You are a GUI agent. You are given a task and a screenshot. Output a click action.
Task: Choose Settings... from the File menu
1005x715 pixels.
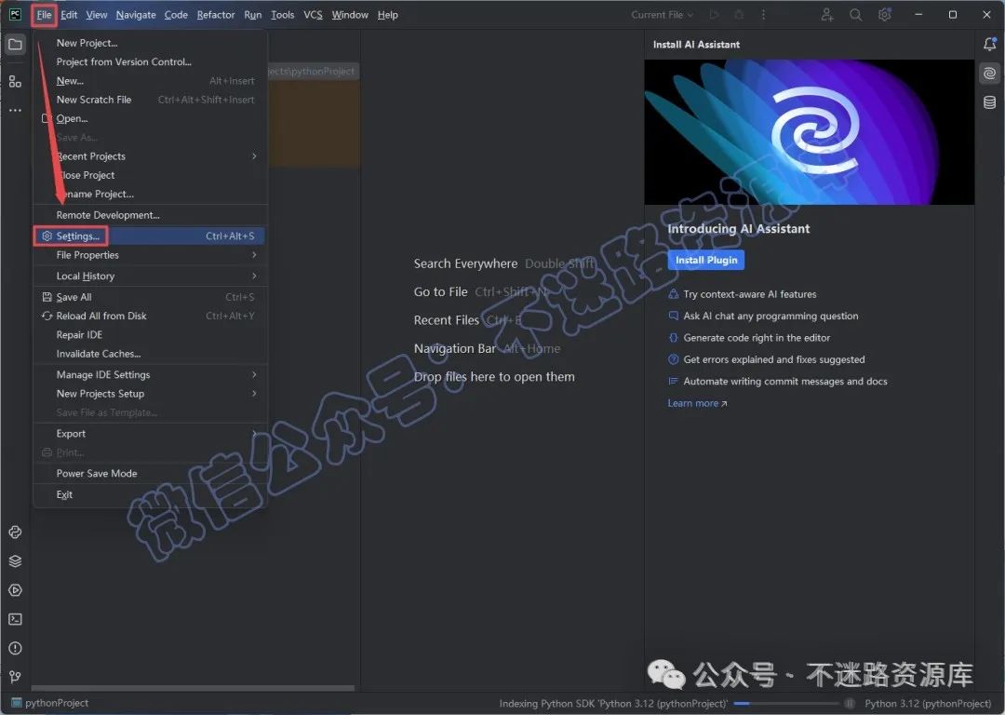(x=150, y=236)
